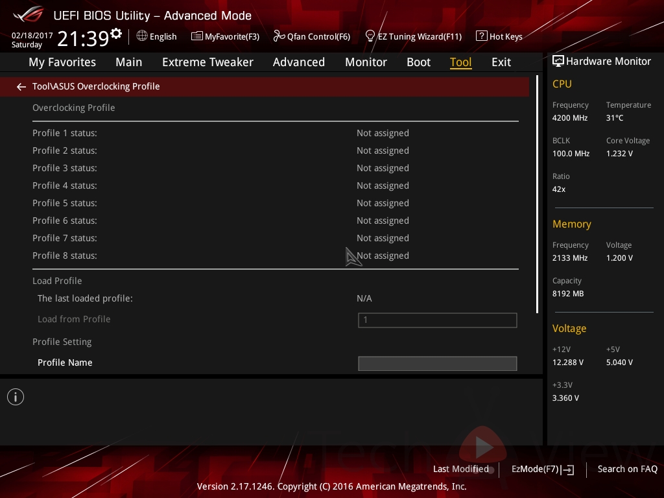Screen dimensions: 664x498
Task: Show the Hot Keys list
Action: (506, 36)
